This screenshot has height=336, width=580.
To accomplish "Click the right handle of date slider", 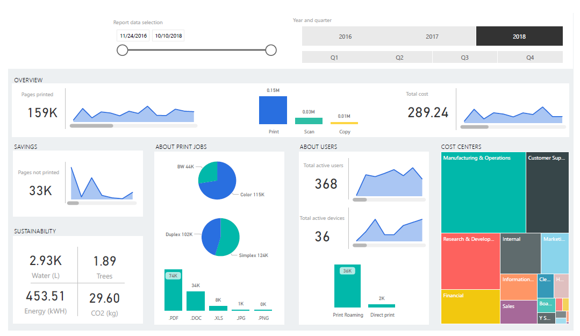I will tap(271, 51).
